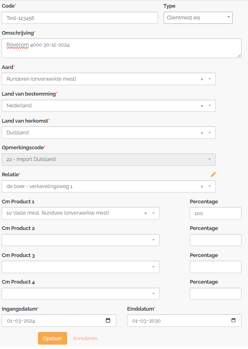Open the Cm Product 4 dropdown list
This screenshot has width=248, height=349.
[x=80, y=294]
